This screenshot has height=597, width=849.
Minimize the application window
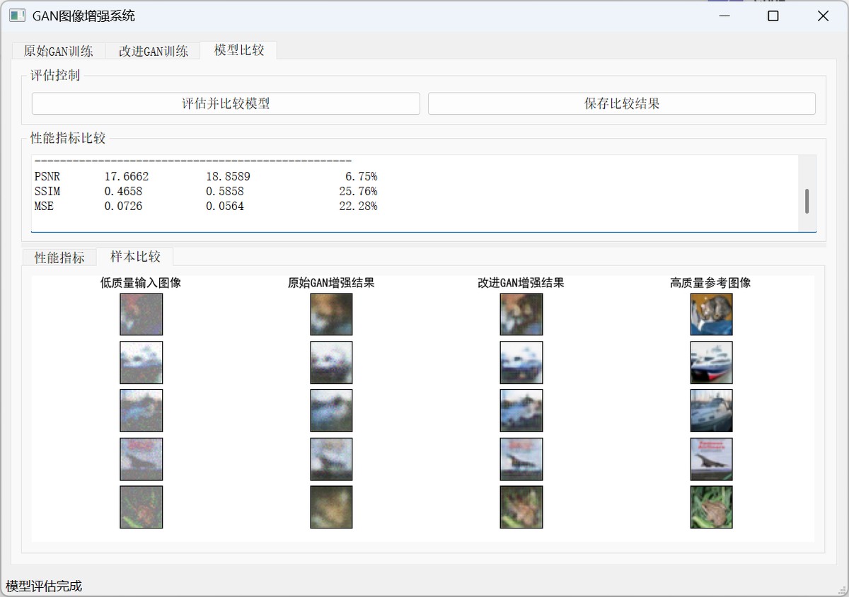(723, 16)
